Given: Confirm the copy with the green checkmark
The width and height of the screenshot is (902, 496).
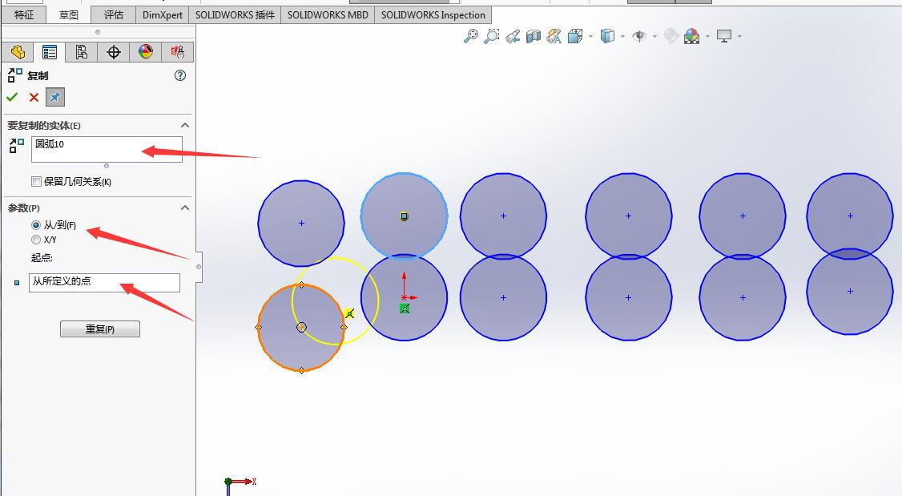Looking at the screenshot, I should pos(12,97).
